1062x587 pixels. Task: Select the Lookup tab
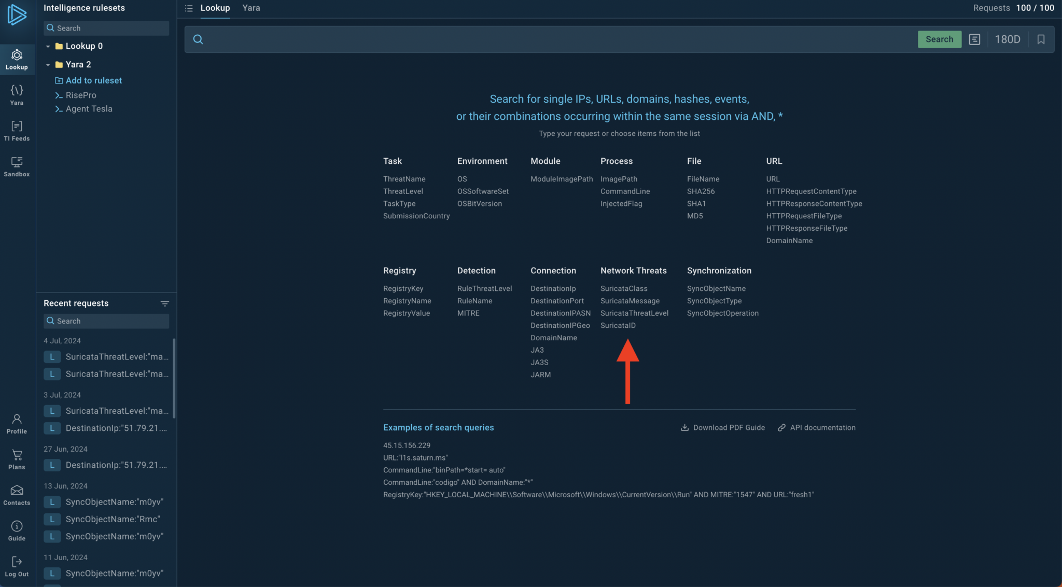[x=215, y=8]
